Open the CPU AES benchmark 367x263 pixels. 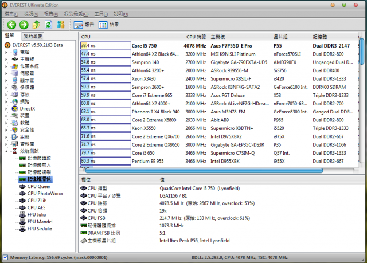33,207
